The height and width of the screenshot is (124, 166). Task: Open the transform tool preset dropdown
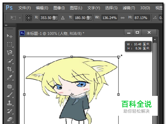tap(20, 18)
